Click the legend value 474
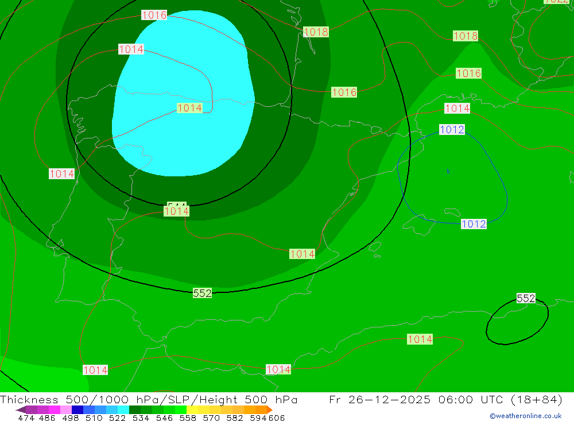This screenshot has width=574, height=421. click(26, 418)
